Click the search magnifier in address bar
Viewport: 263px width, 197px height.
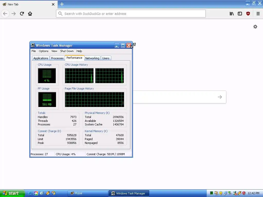tap(60, 14)
